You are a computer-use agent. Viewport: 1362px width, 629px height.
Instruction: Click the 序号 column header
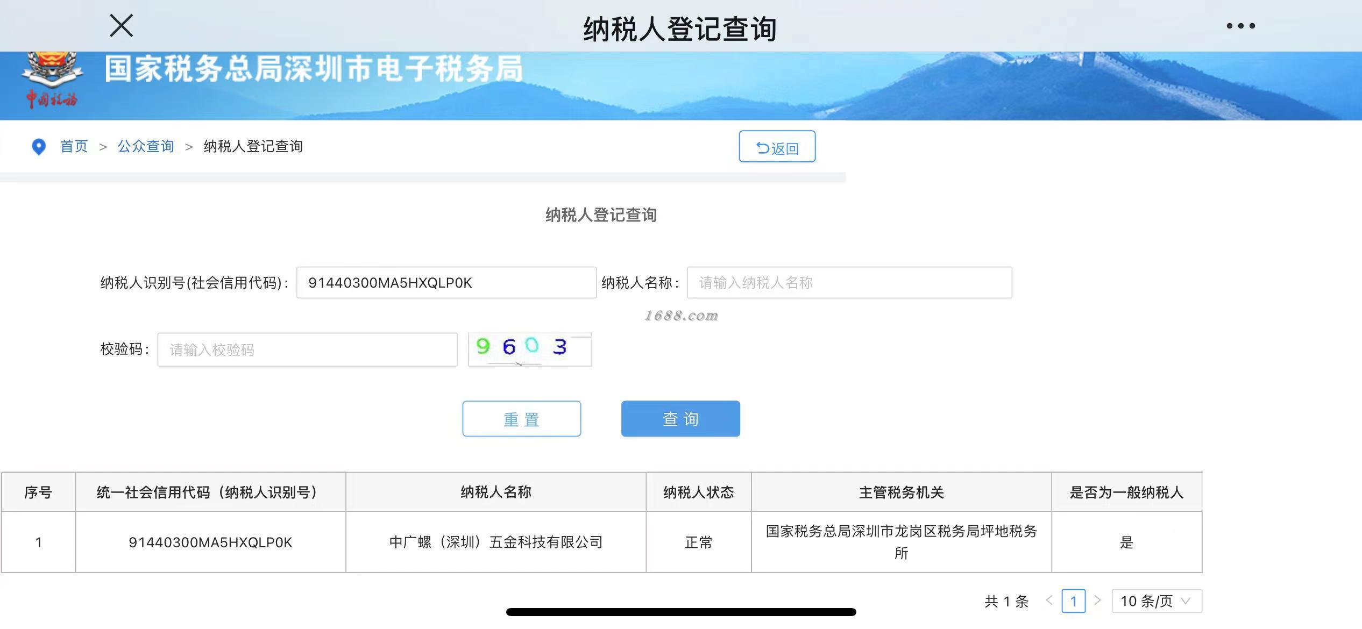pos(38,492)
